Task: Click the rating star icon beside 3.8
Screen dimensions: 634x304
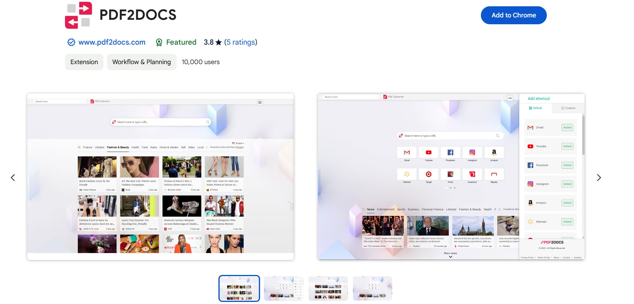Action: [x=219, y=42]
